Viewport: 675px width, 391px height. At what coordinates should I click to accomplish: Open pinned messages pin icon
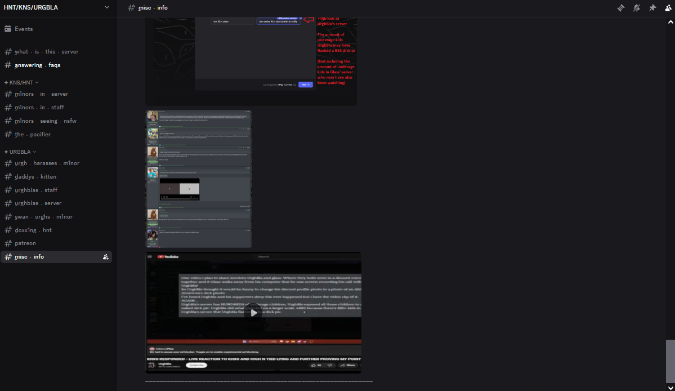point(652,8)
